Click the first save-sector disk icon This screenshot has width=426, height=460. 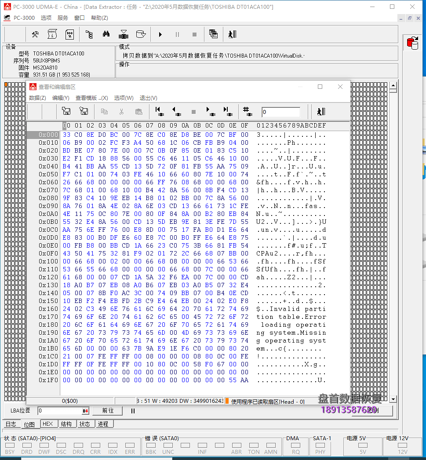click(x=66, y=111)
